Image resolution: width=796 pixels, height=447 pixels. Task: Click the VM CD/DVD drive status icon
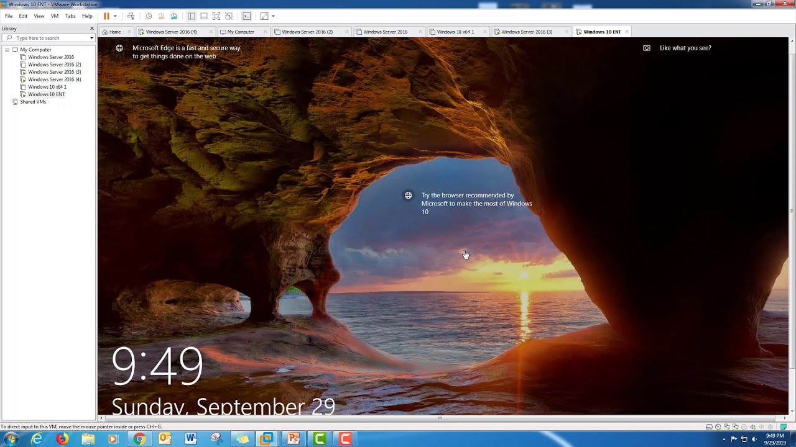pyautogui.click(x=718, y=427)
